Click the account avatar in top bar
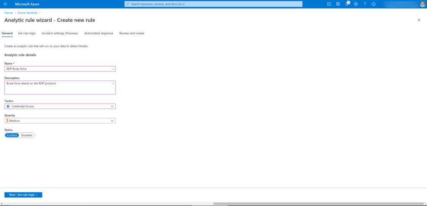The width and height of the screenshot is (427, 206). [x=422, y=4]
